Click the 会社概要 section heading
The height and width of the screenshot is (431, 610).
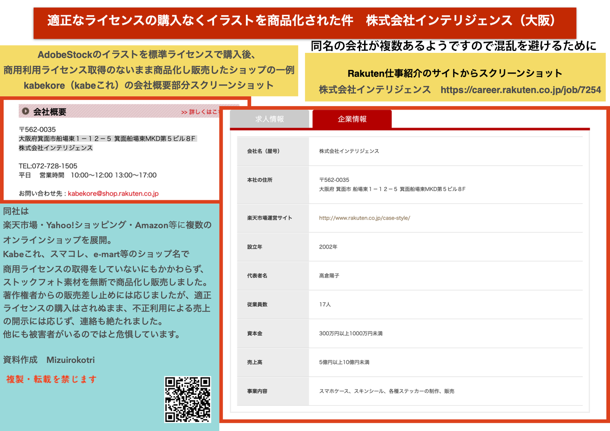50,112
